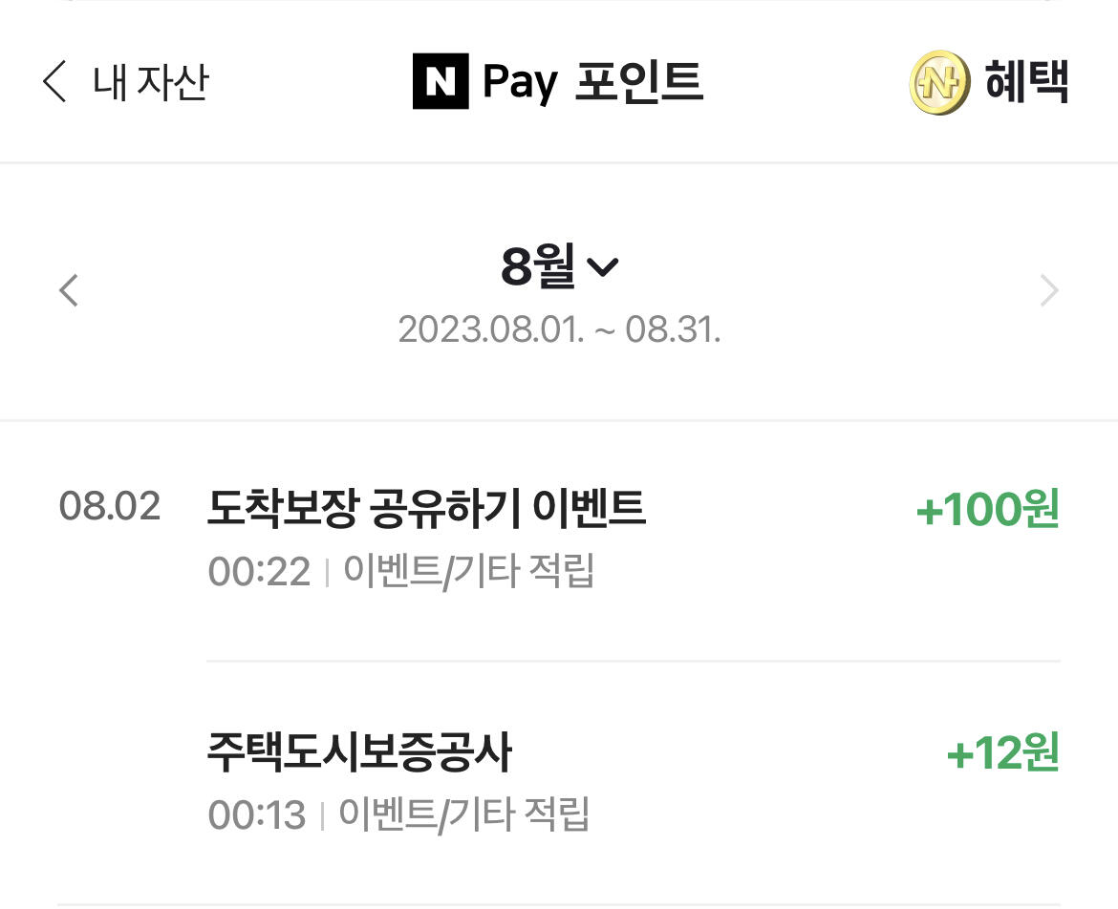Tap the +100원 points amount

coord(987,509)
